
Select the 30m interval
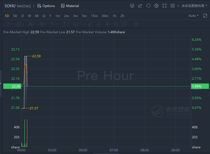[x=105, y=16]
